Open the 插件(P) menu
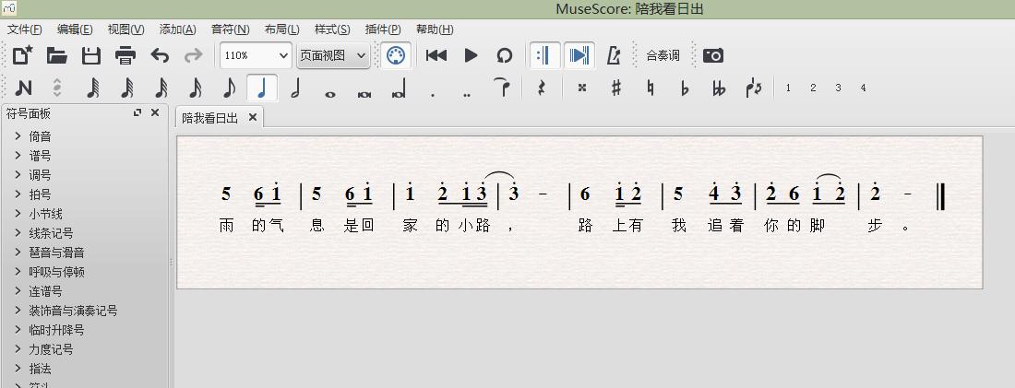The width and height of the screenshot is (1015, 388). pos(383,29)
